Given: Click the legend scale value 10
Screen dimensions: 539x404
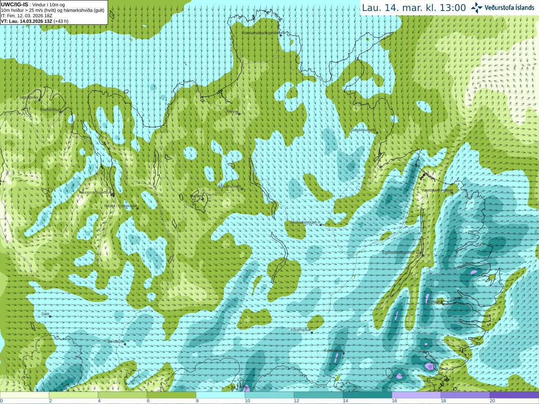Looking at the screenshot, I should coord(247,401).
